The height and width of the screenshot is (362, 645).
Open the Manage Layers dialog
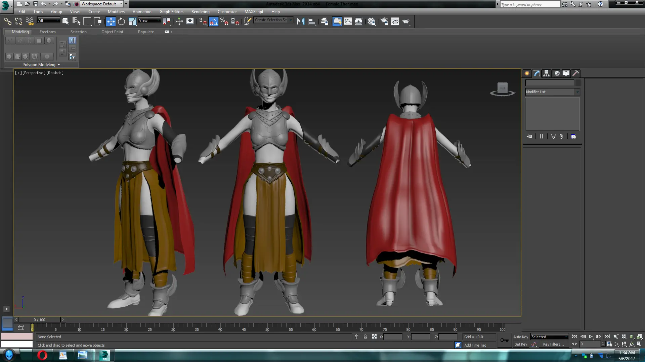coord(325,21)
